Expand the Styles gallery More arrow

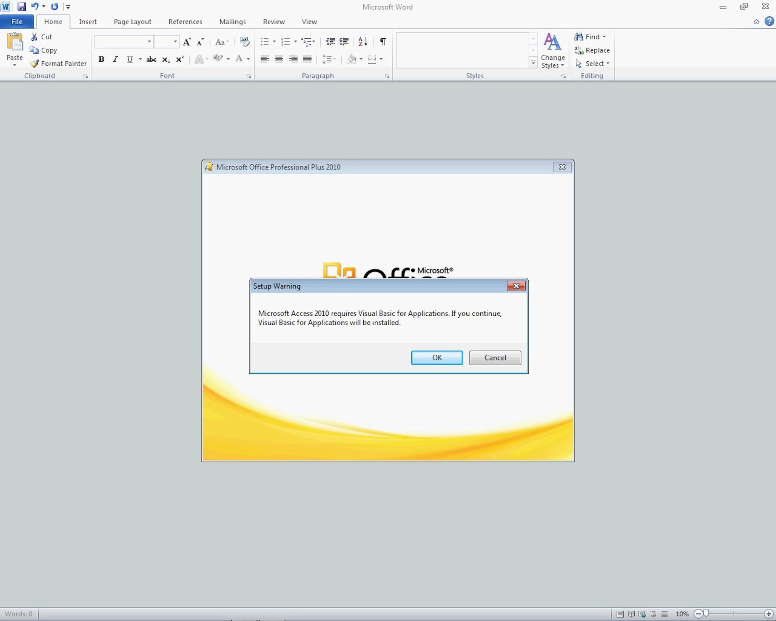533,63
